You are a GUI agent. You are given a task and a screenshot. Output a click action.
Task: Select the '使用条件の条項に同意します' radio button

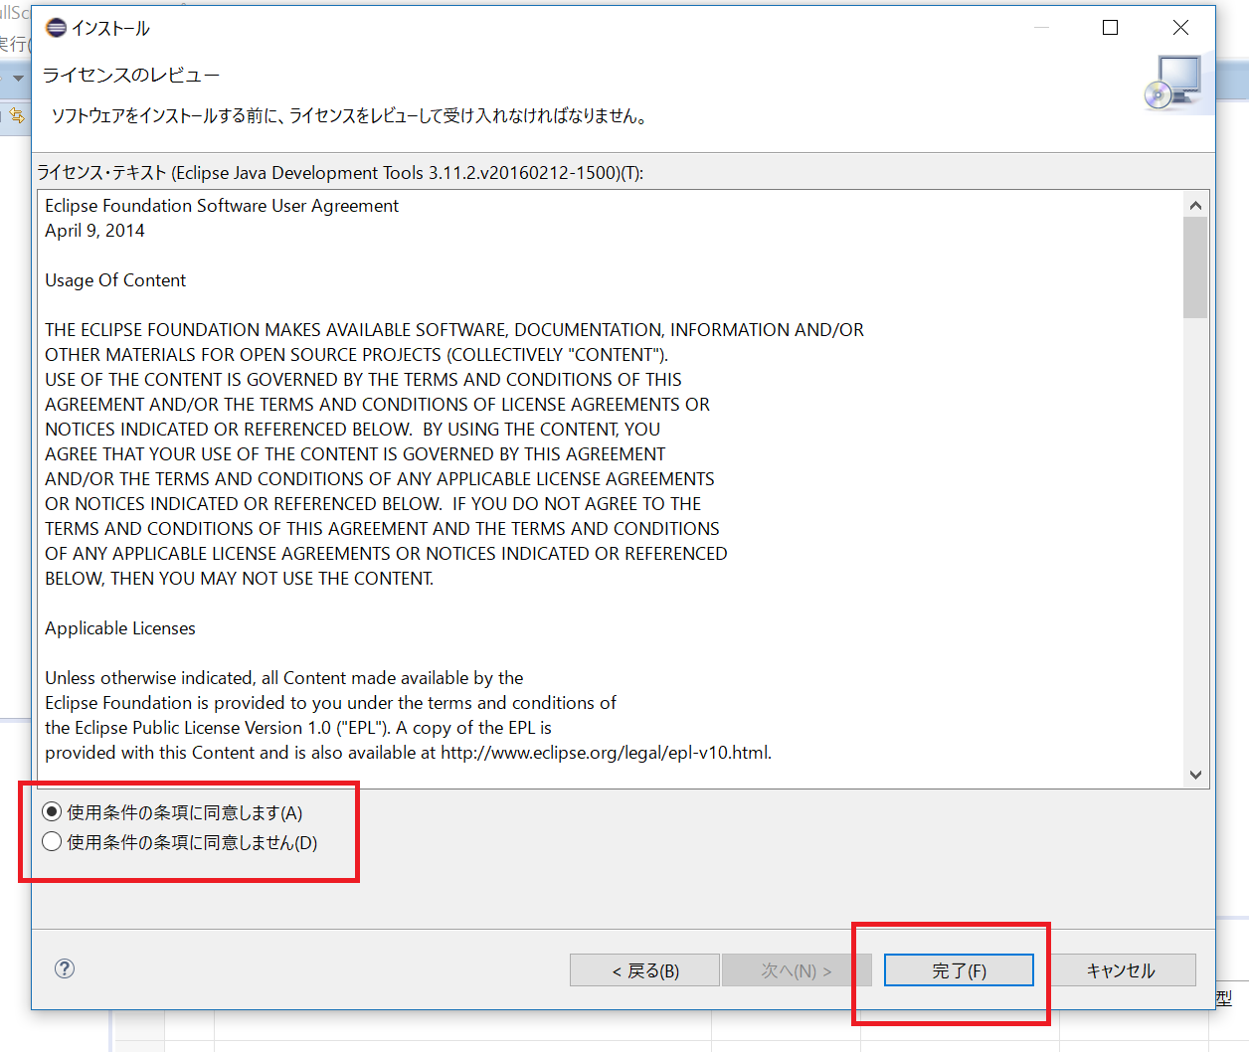tap(51, 812)
